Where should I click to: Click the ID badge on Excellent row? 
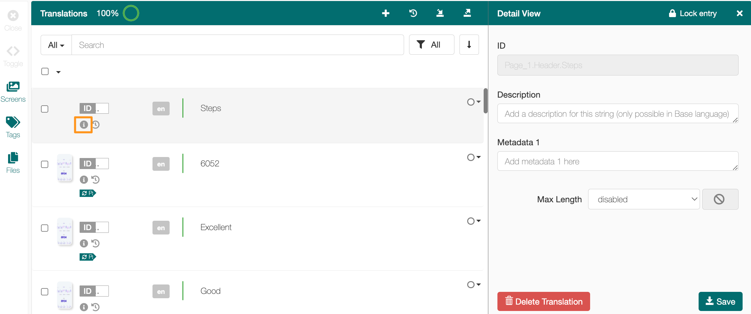94,227
